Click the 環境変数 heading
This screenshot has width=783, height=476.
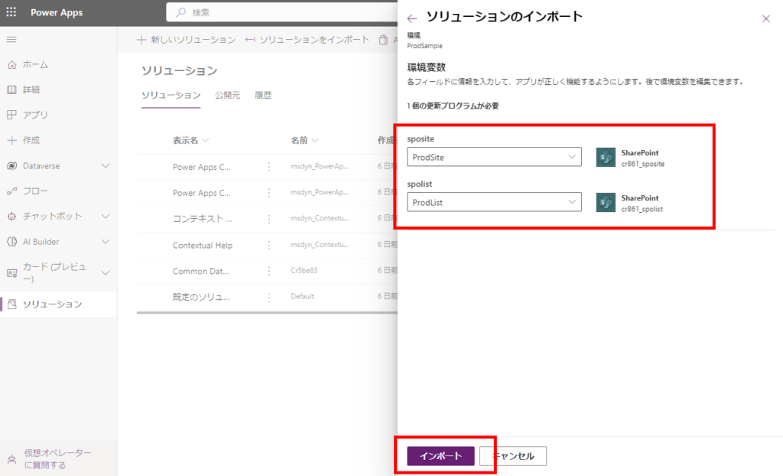click(x=427, y=67)
